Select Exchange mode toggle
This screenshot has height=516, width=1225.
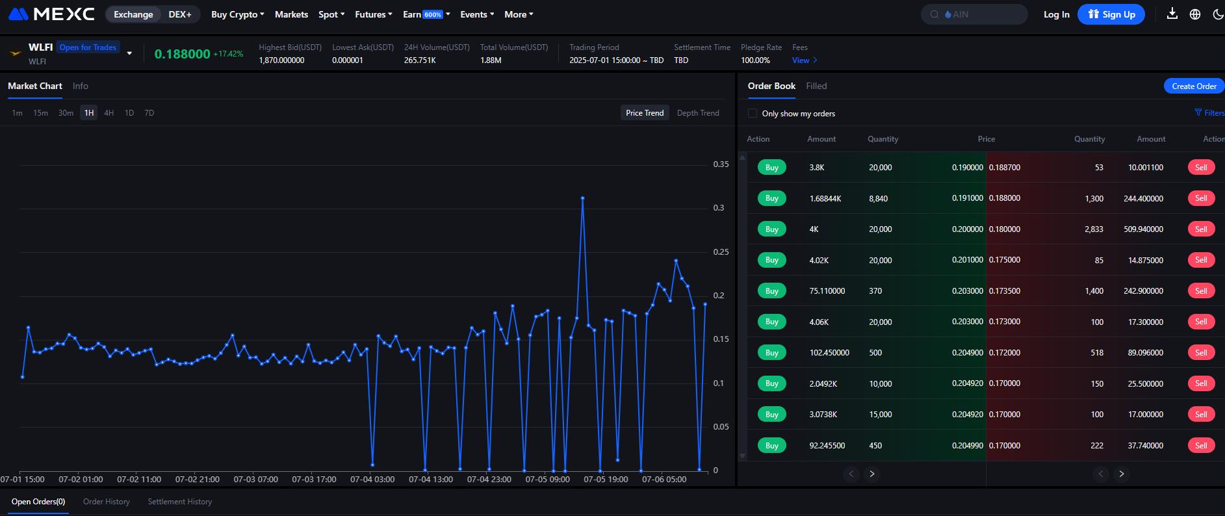pyautogui.click(x=133, y=14)
